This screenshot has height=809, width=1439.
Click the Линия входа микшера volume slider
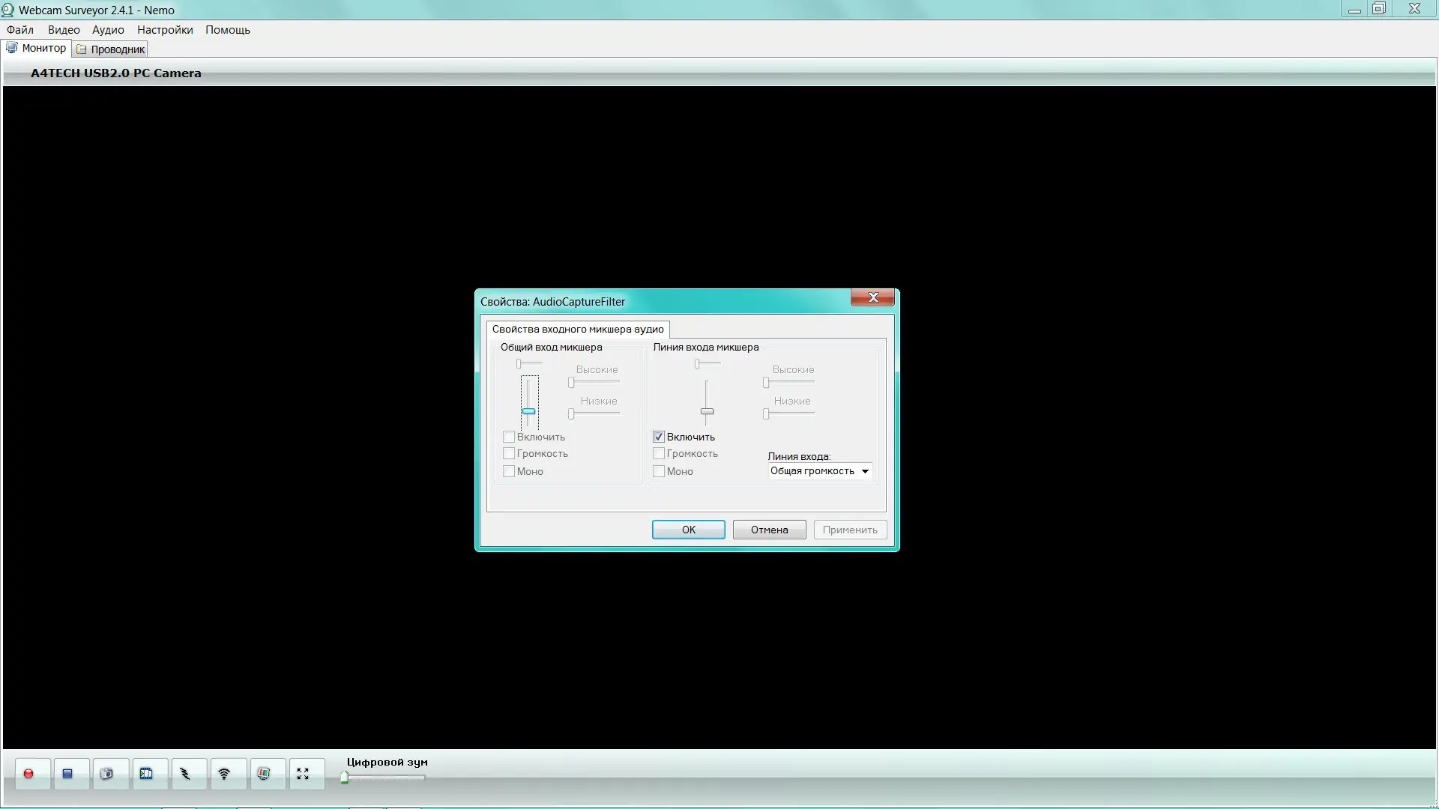[x=707, y=411]
